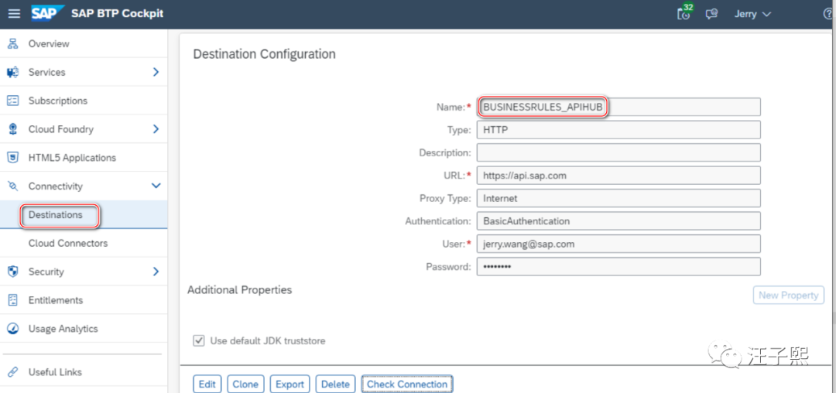This screenshot has height=393, width=836.
Task: Click the Destination Configuration heading
Action: pyautogui.click(x=265, y=54)
